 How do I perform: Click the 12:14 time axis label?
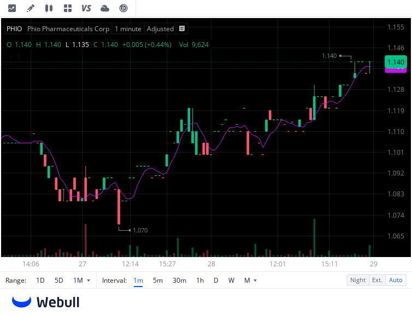coord(130,264)
